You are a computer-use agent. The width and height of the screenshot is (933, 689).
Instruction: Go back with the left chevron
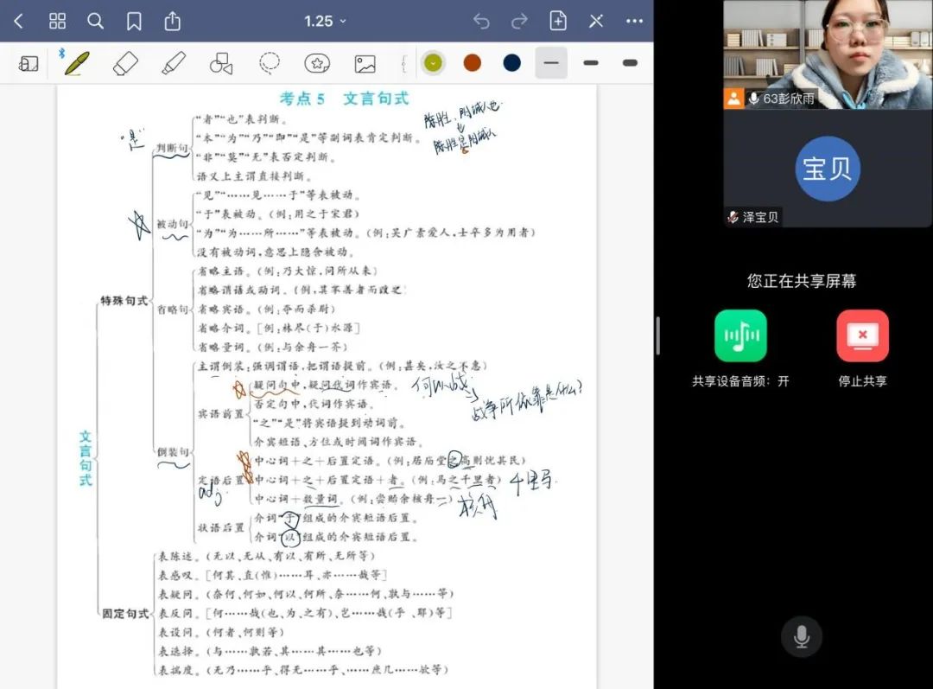(x=19, y=21)
